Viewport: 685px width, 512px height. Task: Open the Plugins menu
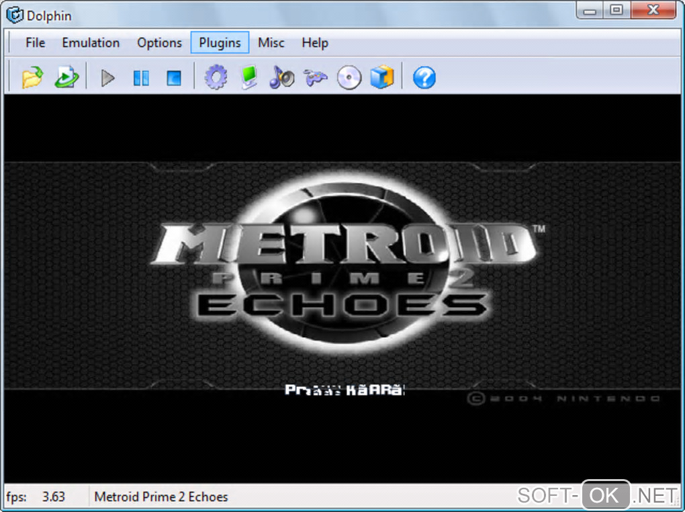(220, 42)
